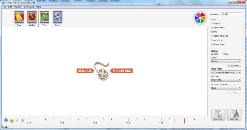Click the Ready status bar text
Viewport: 247px width, 130px height.
[5, 127]
